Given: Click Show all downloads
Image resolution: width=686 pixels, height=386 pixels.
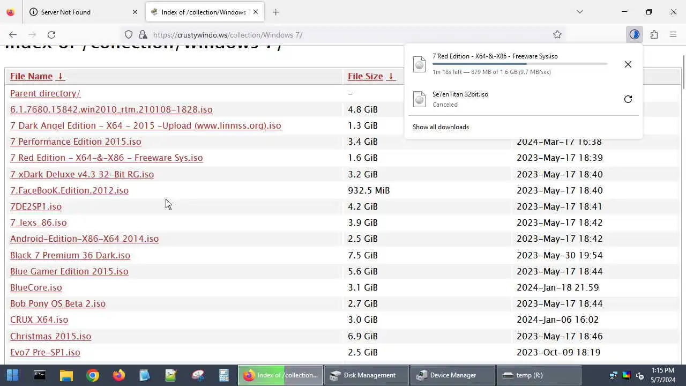Looking at the screenshot, I should tap(441, 127).
